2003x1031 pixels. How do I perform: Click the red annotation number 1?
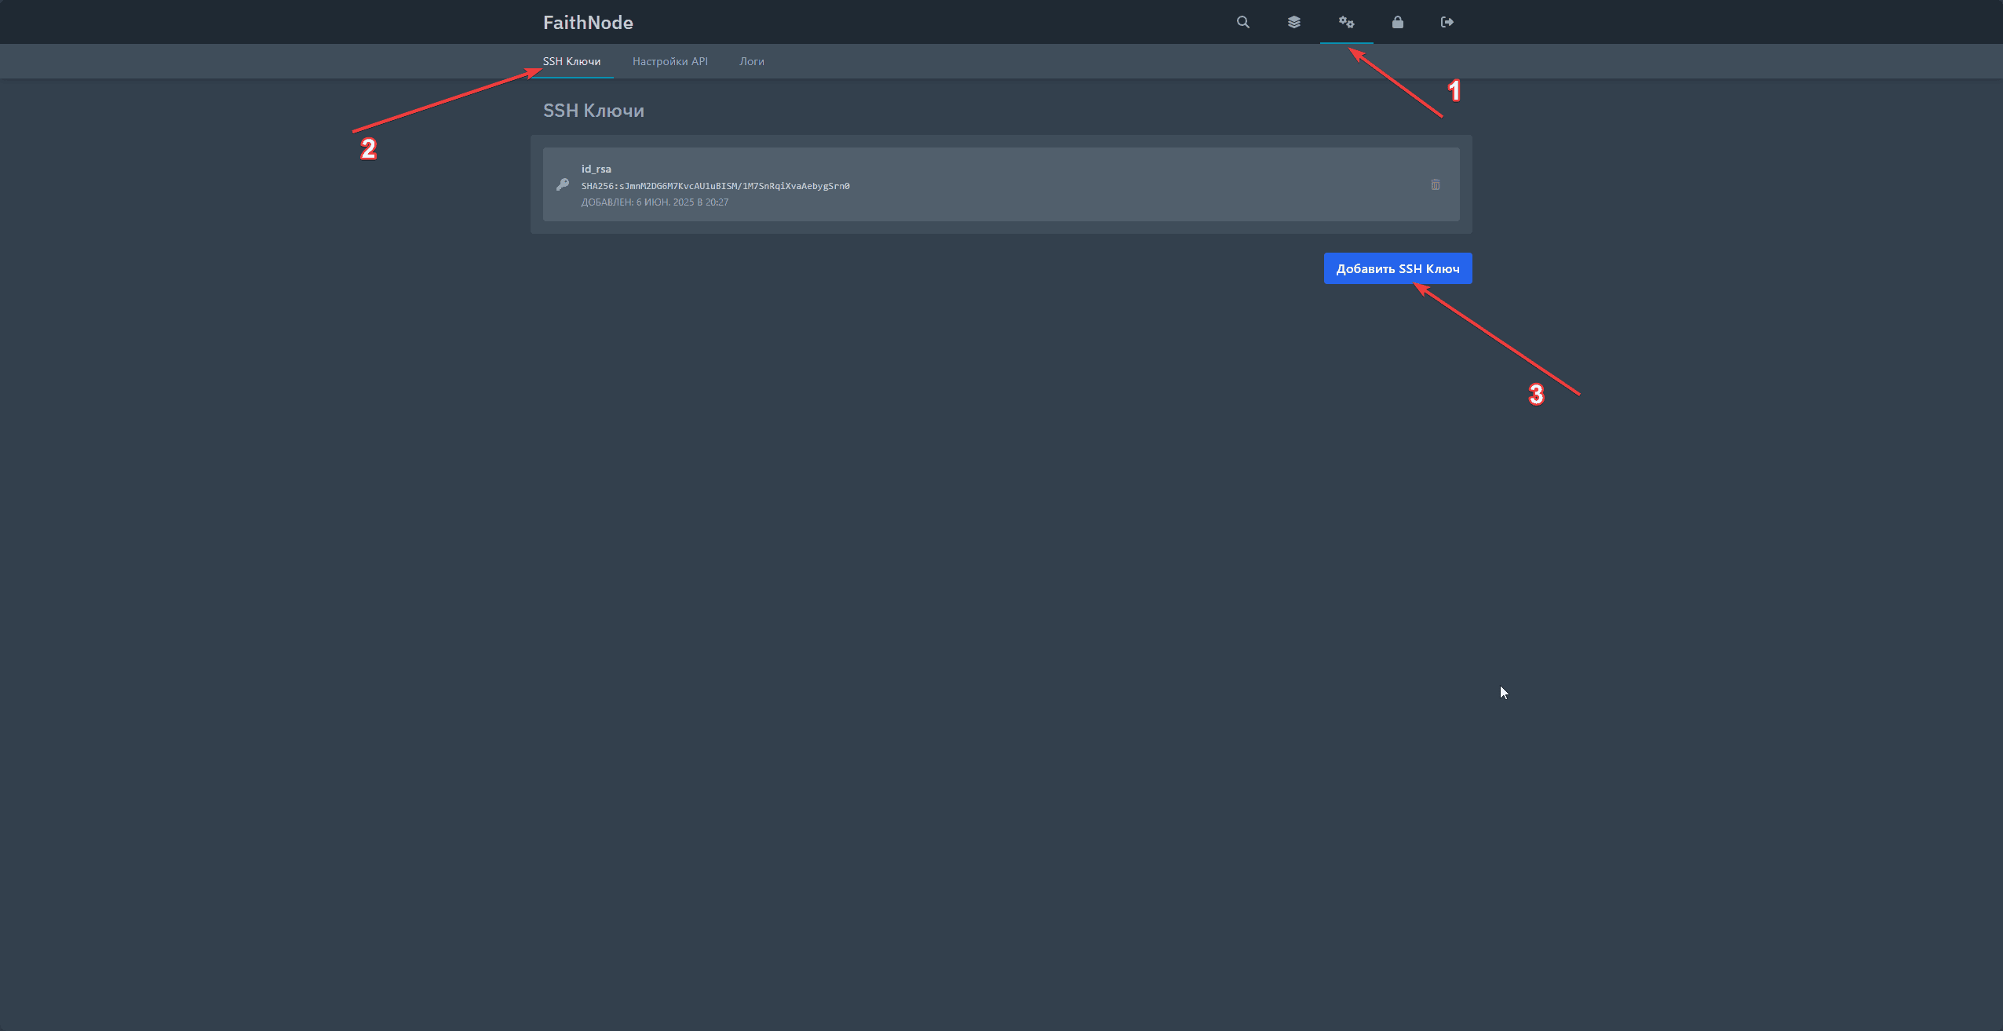[1454, 91]
